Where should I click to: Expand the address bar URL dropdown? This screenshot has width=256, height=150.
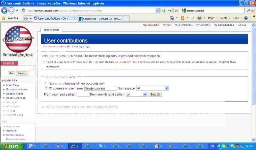click(157, 11)
